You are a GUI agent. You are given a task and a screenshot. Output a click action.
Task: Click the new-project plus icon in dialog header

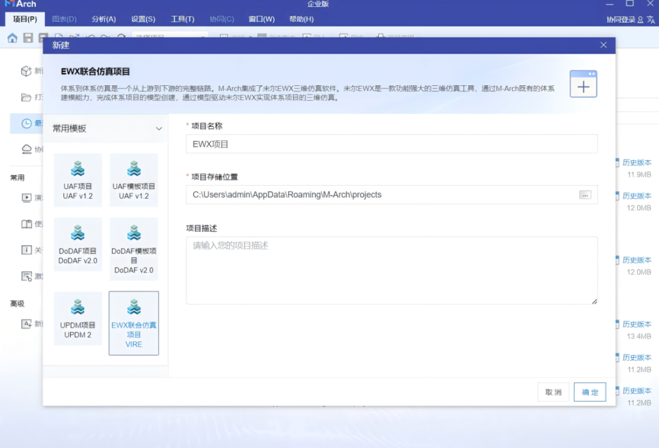coord(583,84)
